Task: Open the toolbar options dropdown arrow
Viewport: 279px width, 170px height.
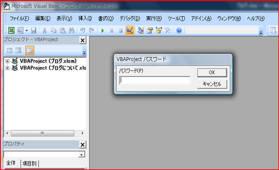Action: point(261,33)
